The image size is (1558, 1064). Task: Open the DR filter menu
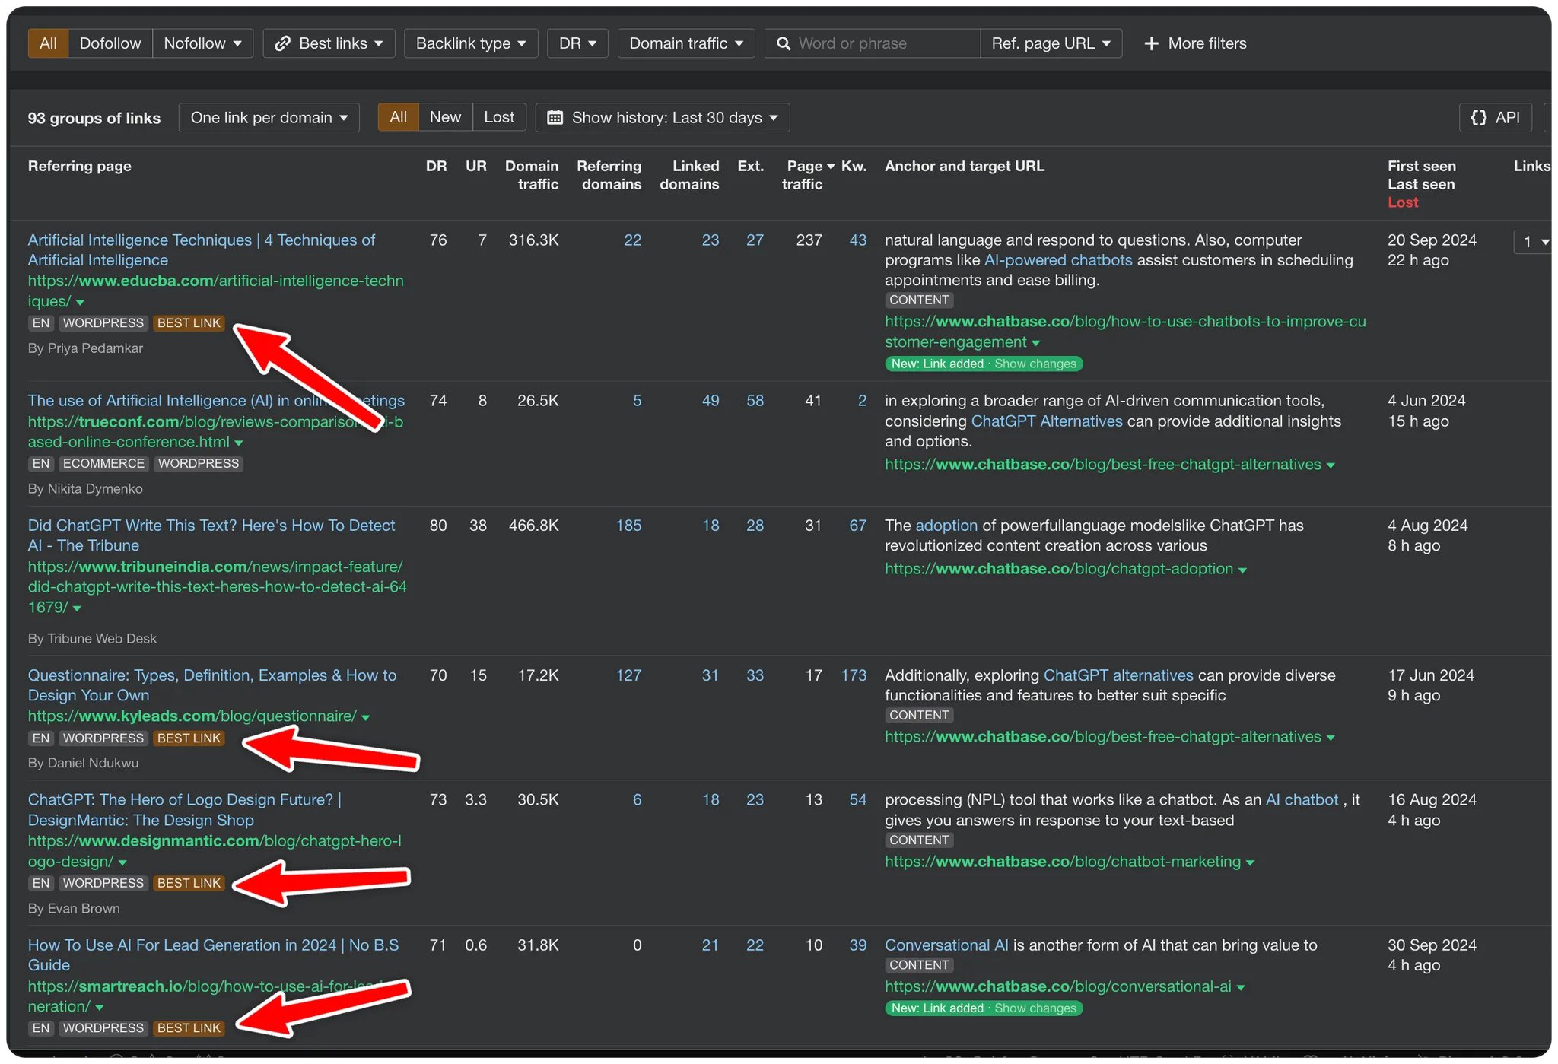coord(577,43)
